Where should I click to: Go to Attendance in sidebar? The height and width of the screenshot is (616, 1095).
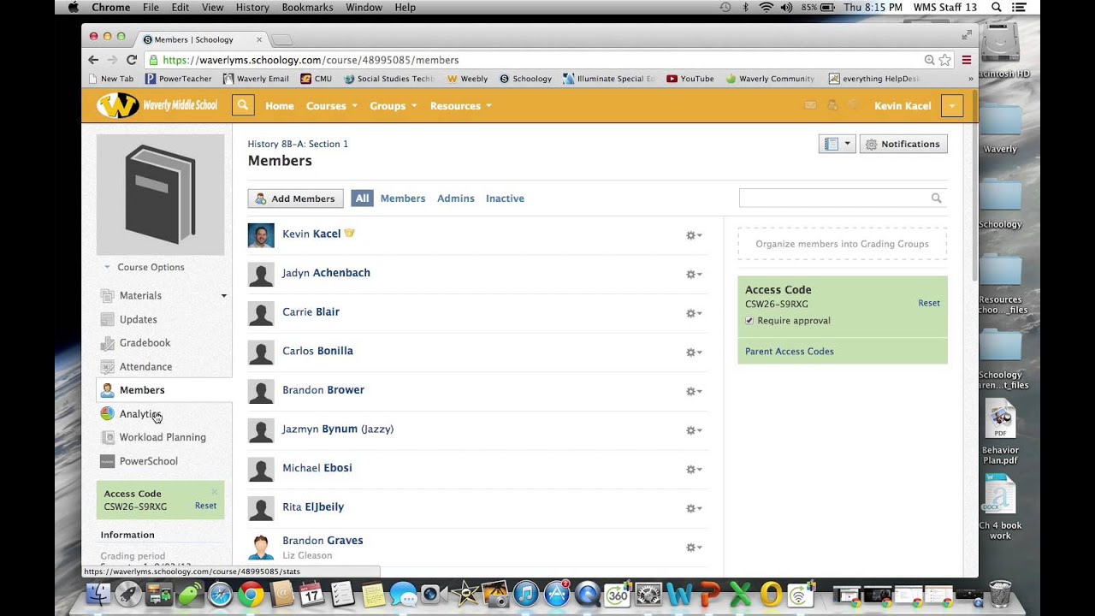tap(145, 366)
